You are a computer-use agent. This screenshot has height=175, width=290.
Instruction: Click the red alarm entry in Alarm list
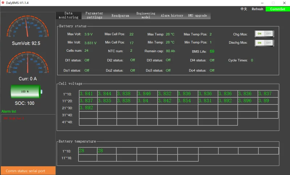coord(14,118)
